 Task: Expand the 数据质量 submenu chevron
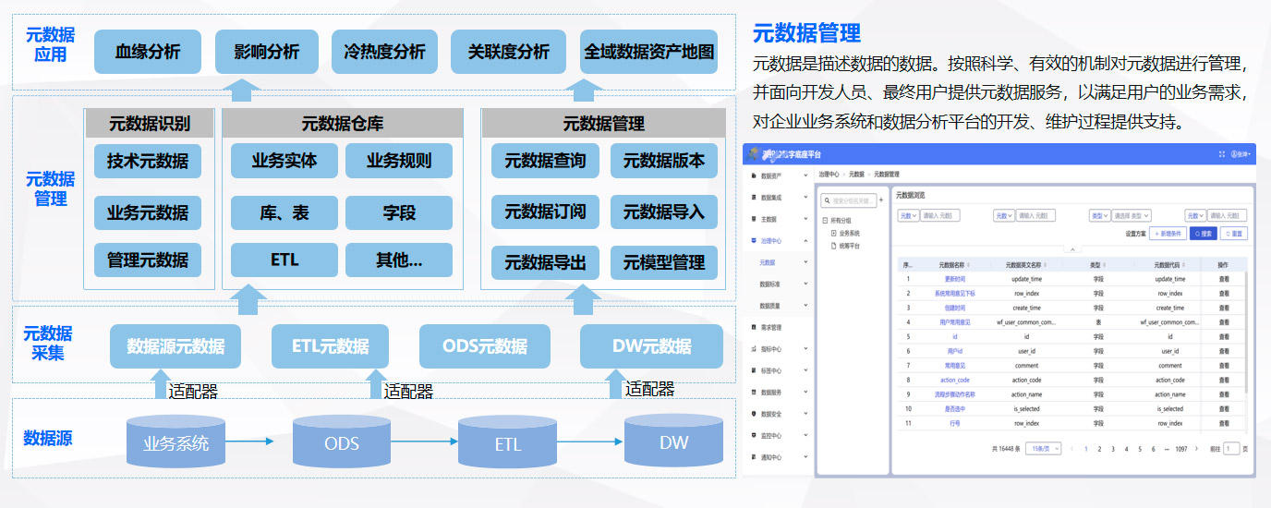pyautogui.click(x=805, y=305)
